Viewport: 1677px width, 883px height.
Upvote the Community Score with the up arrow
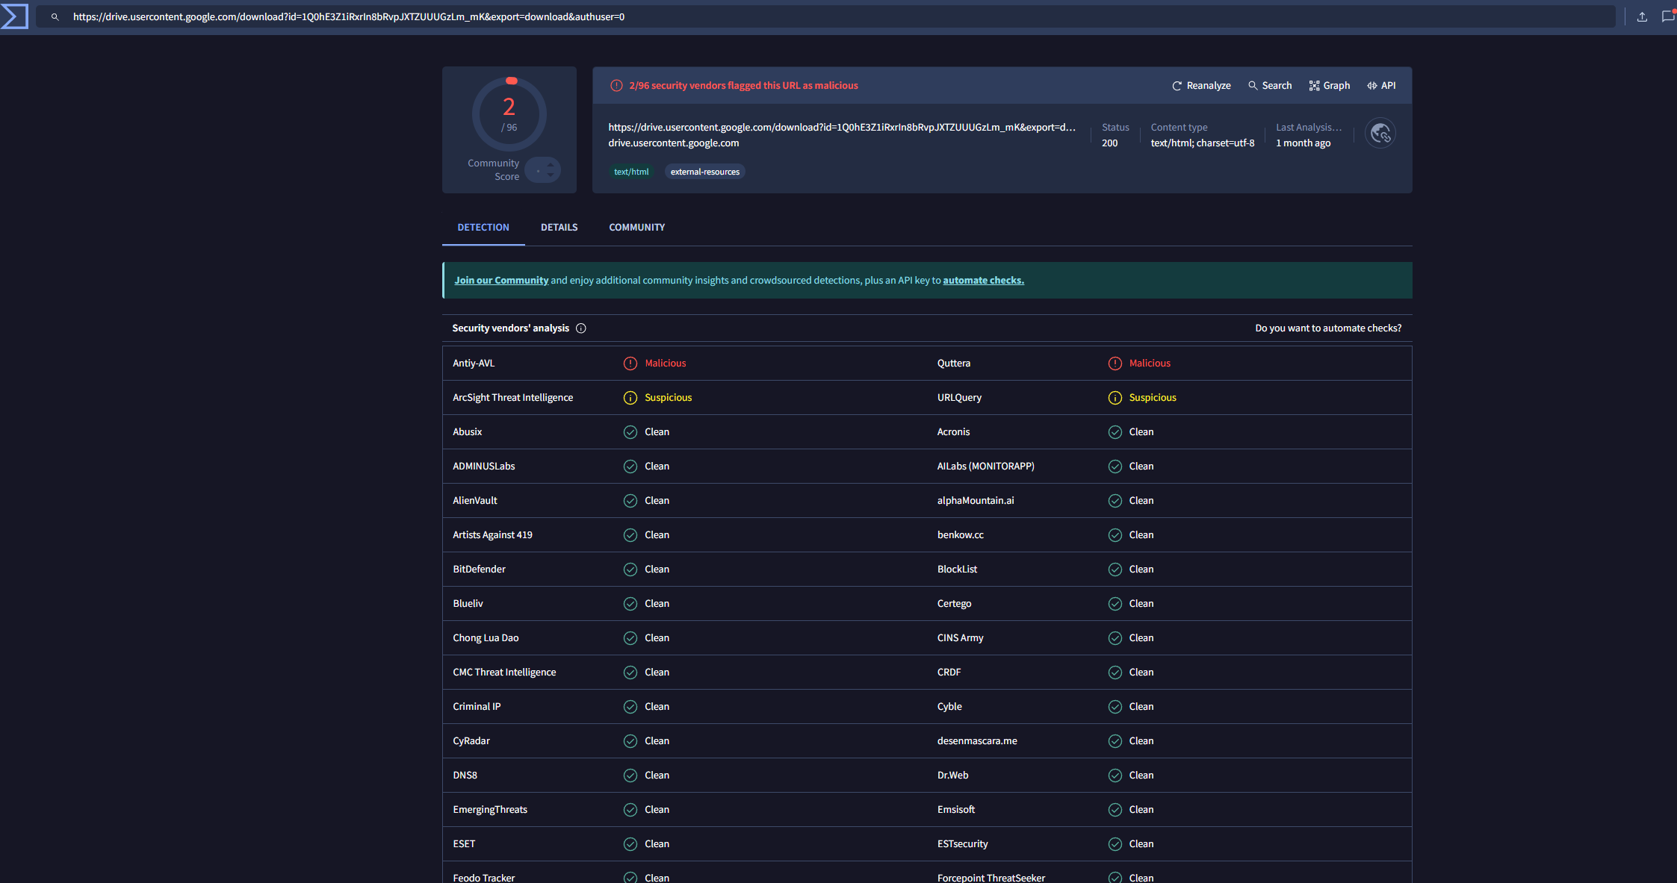(551, 165)
